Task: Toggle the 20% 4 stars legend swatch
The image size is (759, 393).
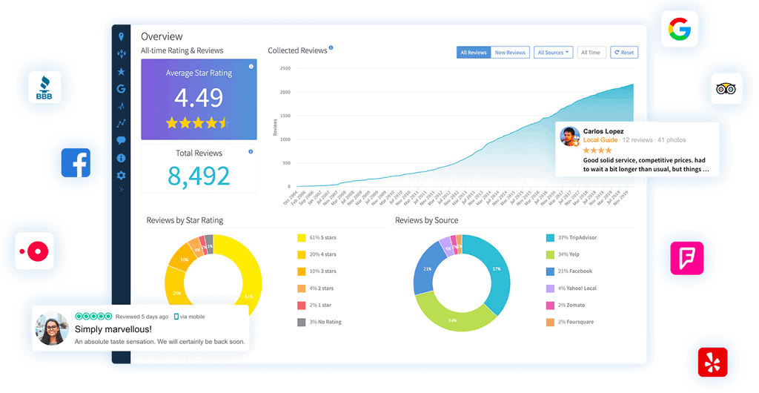Action: pyautogui.click(x=301, y=254)
